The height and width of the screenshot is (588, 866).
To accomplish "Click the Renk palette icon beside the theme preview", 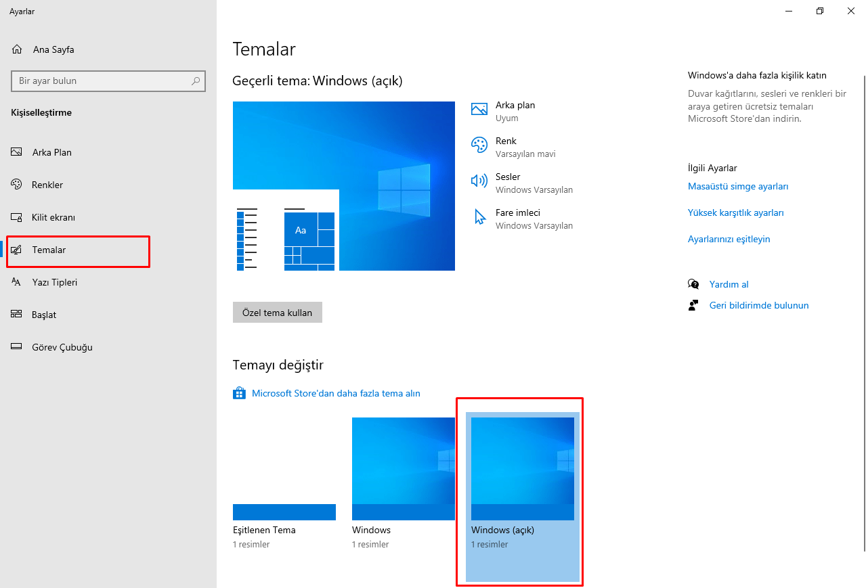I will [x=479, y=145].
